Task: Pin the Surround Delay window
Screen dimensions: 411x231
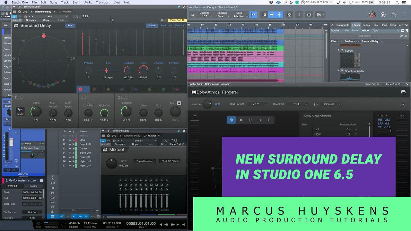Action: coord(179,7)
